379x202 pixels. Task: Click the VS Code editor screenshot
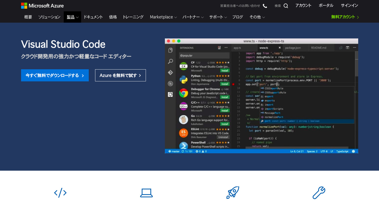[x=261, y=96]
